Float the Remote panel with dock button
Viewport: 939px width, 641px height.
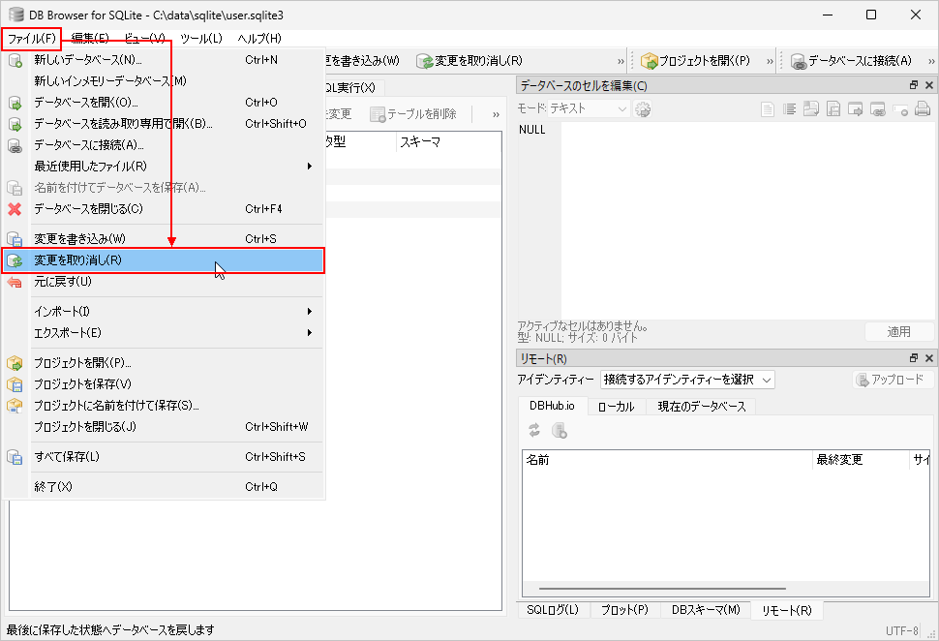913,358
